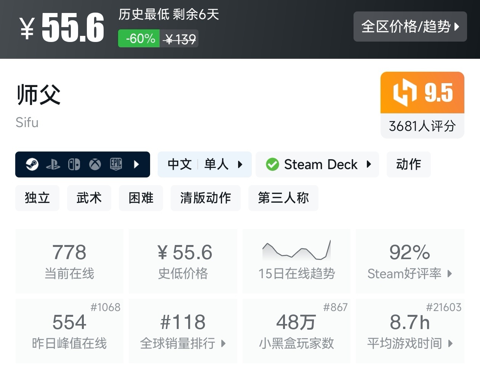The image size is (480, 366).
Task: Select the Steam platform icon
Action: click(32, 164)
